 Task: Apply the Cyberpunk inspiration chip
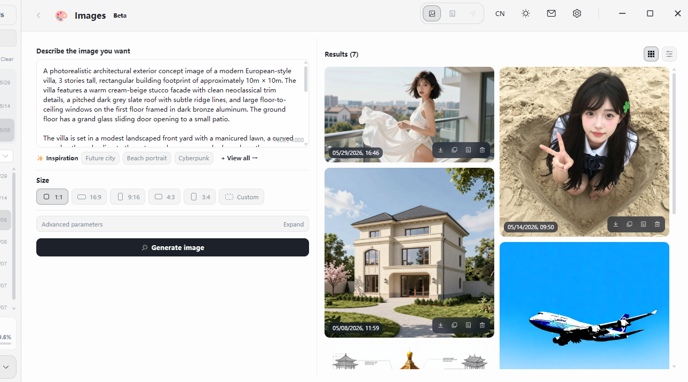click(x=194, y=158)
